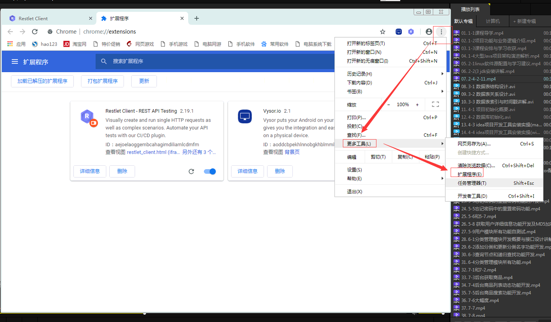
Task: Switch to the 默认专辑 playlist tab
Action: coord(463,21)
